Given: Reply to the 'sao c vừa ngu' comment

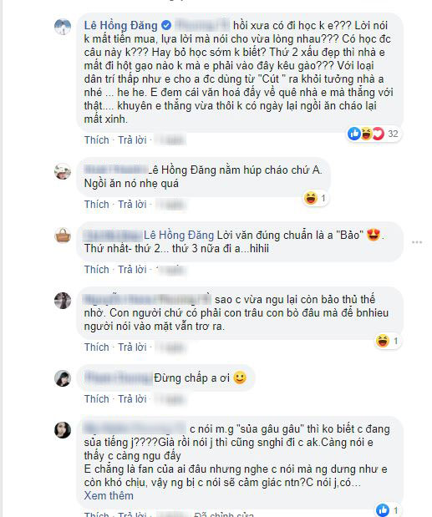Looking at the screenshot, I should point(132,347).
